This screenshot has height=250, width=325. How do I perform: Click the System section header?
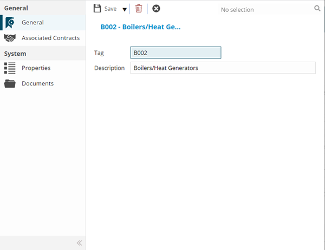[x=15, y=54]
